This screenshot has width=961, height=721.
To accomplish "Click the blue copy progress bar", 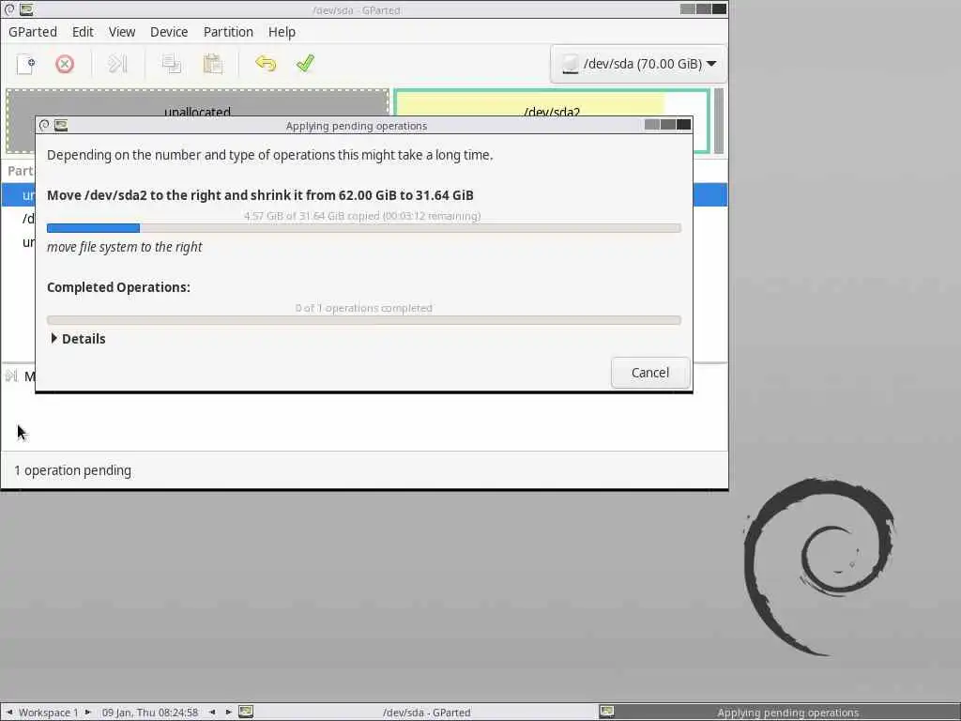I will pyautogui.click(x=364, y=228).
